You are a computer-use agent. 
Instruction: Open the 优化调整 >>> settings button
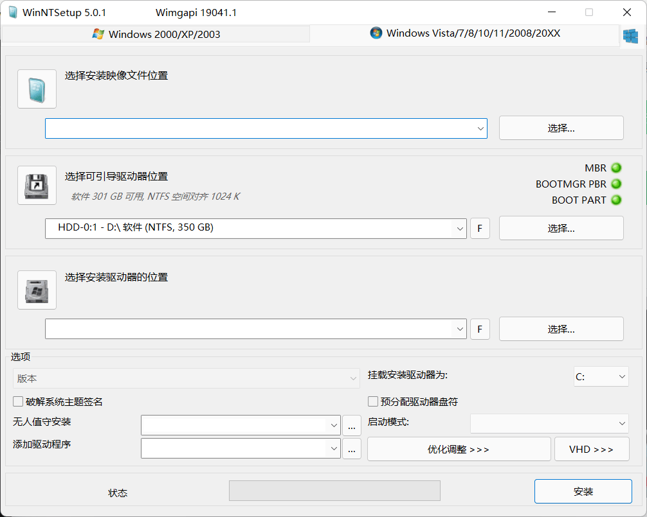click(x=459, y=450)
